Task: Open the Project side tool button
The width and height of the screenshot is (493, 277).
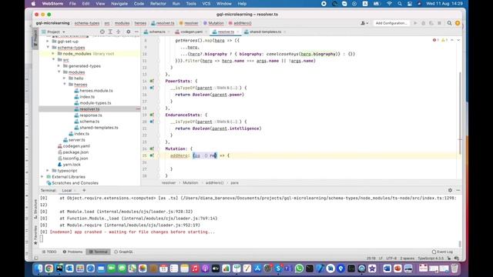Action: click(x=35, y=38)
